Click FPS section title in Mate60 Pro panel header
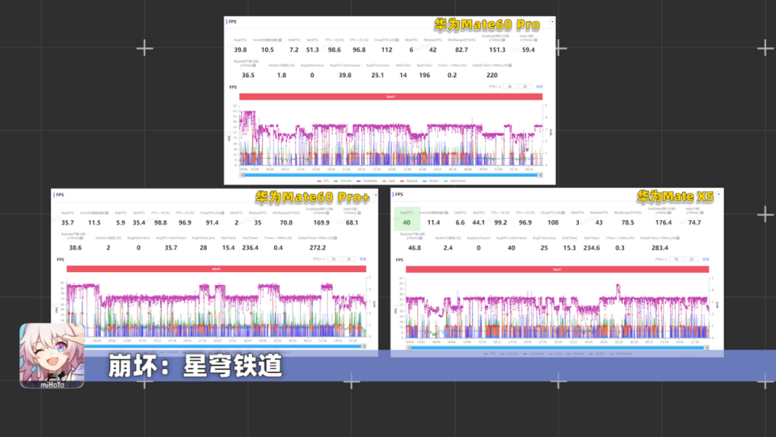The width and height of the screenshot is (776, 437). point(233,22)
